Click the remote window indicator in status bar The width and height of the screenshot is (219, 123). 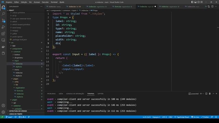[2, 117]
